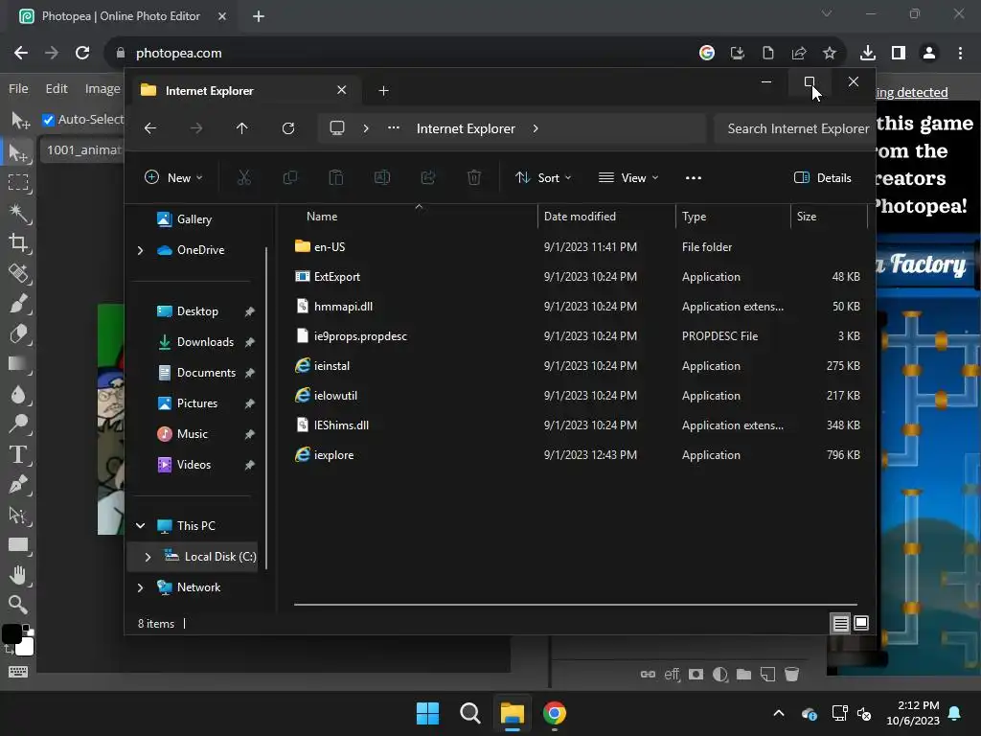Click the Delete trash icon in File Explorer
The image size is (981, 736).
[474, 177]
